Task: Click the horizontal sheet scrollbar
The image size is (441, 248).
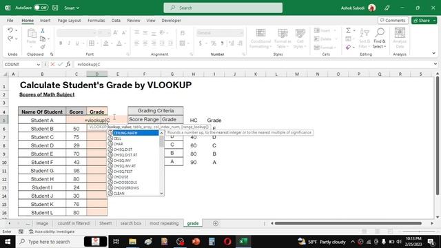Action: [x=348, y=223]
